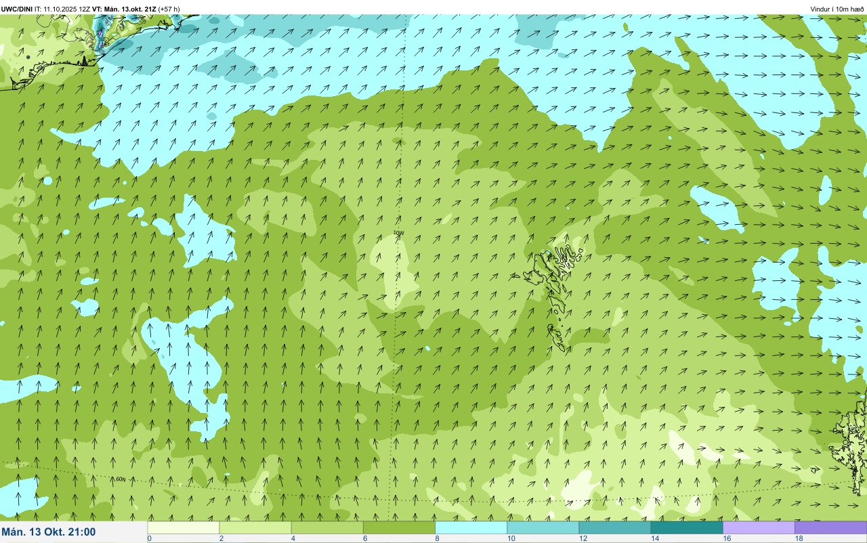Click the "60N" latitude label on map
This screenshot has width=867, height=543.
(x=121, y=479)
